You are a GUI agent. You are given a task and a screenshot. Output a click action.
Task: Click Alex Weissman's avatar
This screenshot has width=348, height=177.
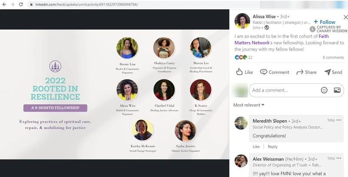click(241, 161)
